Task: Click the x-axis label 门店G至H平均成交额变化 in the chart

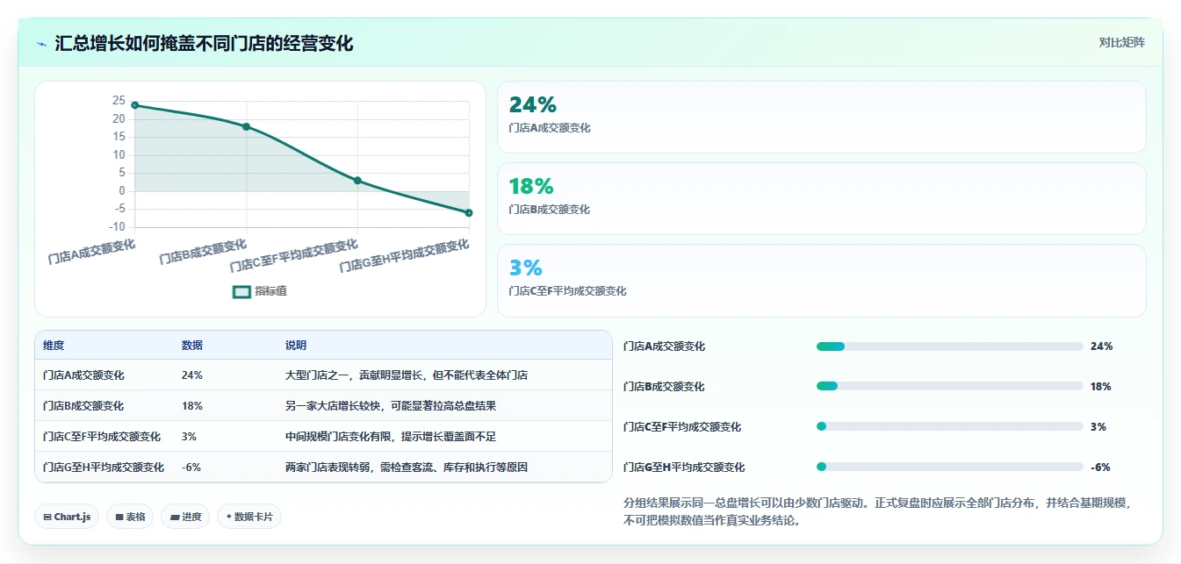Action: point(405,255)
